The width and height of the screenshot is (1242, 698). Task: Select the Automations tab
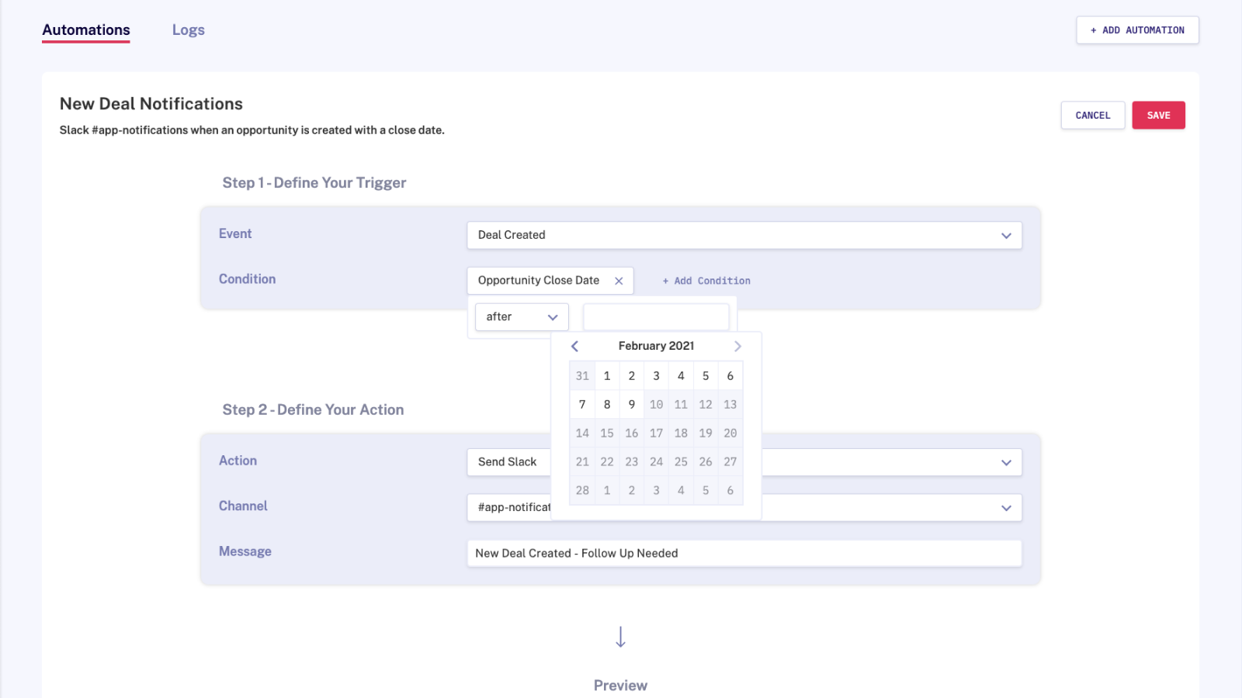click(86, 30)
